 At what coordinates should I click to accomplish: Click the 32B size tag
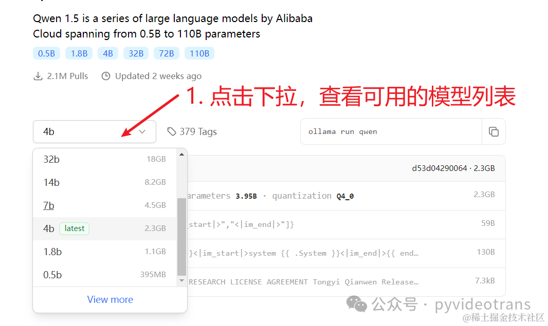[x=136, y=53]
